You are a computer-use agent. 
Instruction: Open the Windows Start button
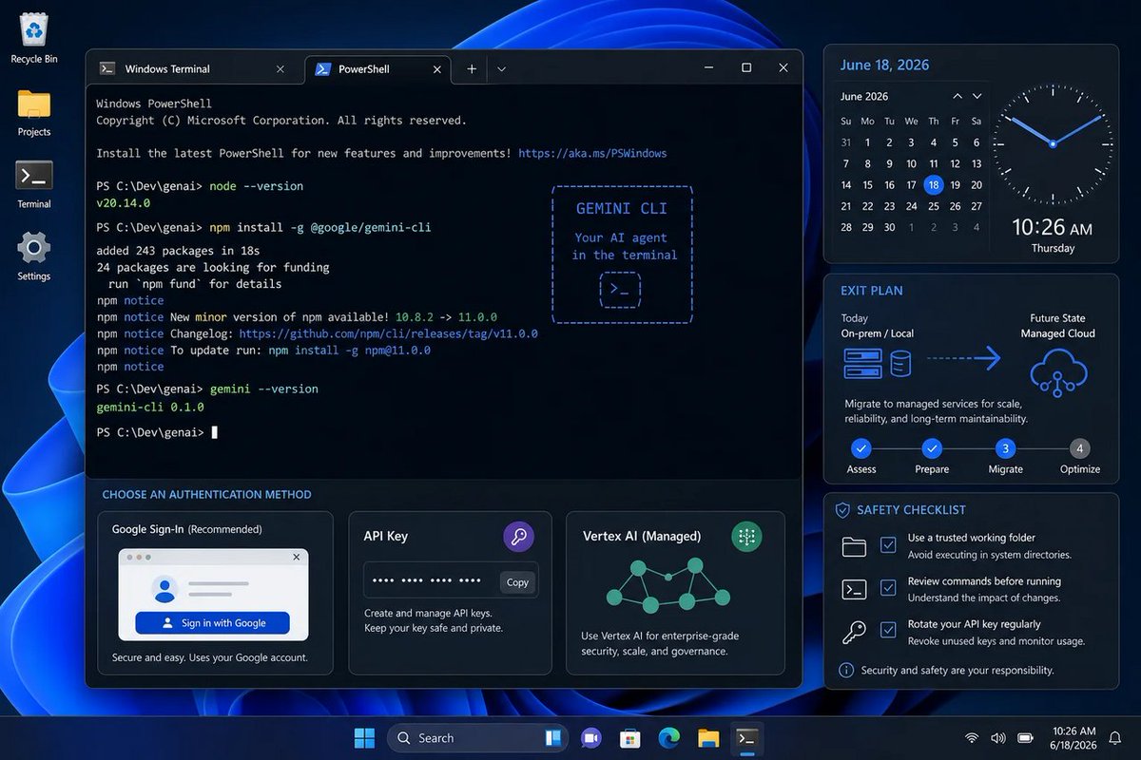(364, 738)
